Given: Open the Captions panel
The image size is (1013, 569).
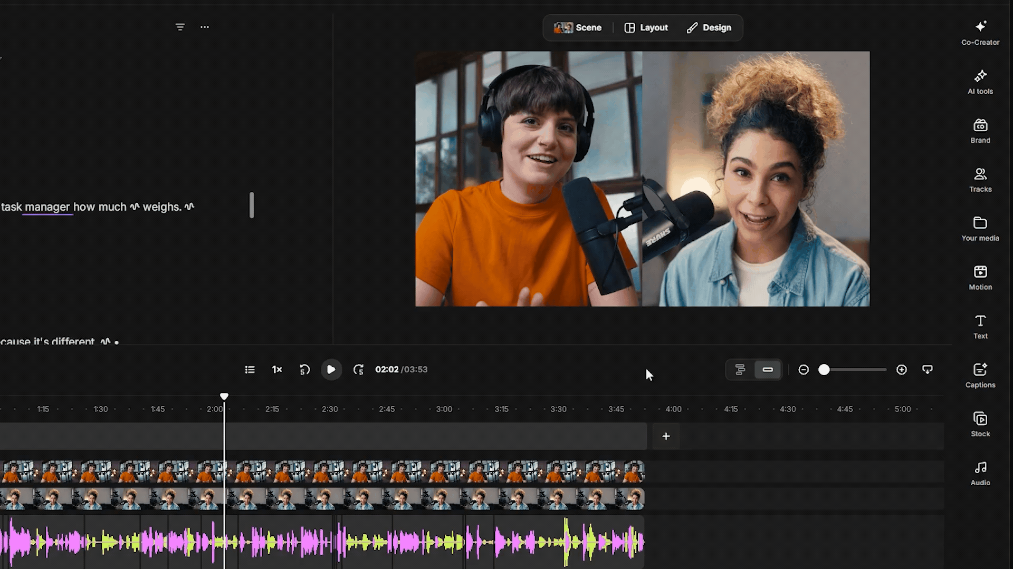Looking at the screenshot, I should tap(980, 376).
